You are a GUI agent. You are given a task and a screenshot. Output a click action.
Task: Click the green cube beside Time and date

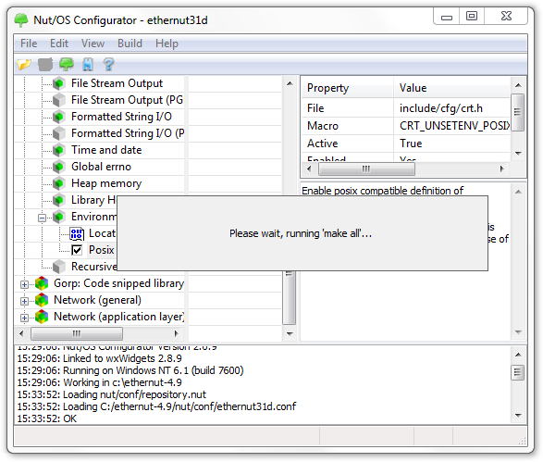pos(59,150)
